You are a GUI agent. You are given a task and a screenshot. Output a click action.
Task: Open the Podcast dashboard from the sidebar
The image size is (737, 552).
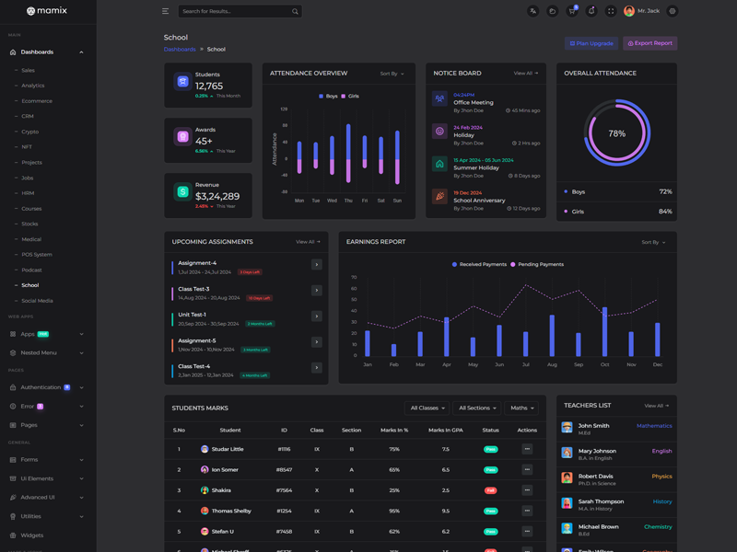point(31,270)
